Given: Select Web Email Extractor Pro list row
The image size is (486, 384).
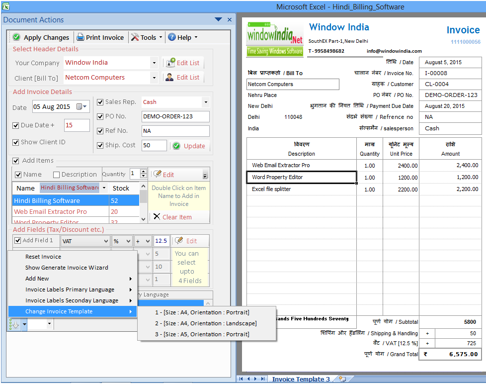Looking at the screenshot, I should pyautogui.click(x=76, y=211).
